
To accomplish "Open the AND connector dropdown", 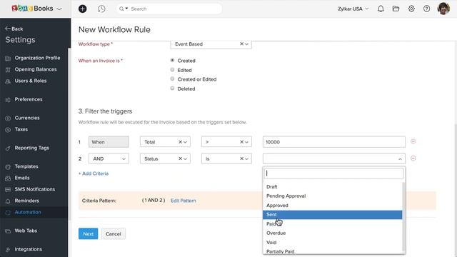I will pyautogui.click(x=109, y=158).
